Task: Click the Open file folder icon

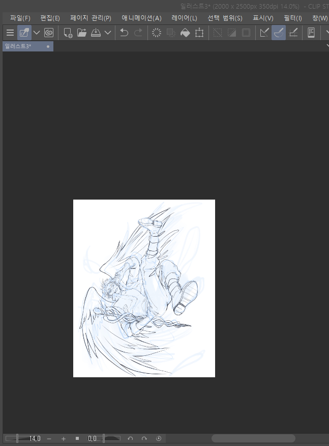Action: point(82,33)
